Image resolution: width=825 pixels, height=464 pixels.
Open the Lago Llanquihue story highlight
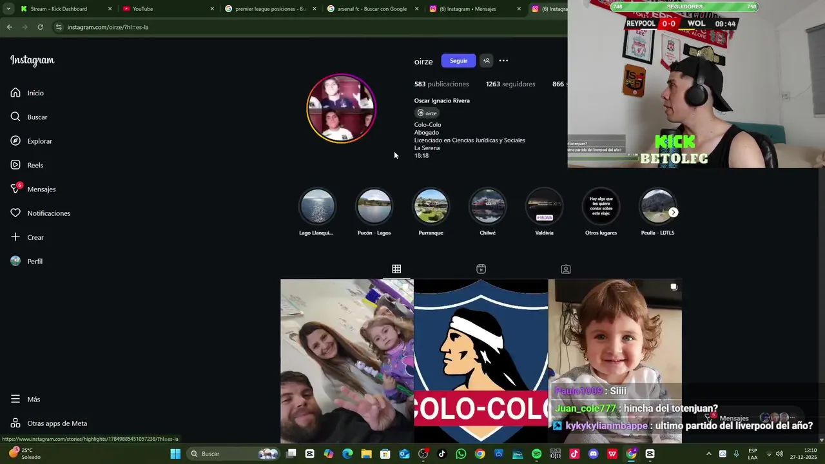[316, 212]
